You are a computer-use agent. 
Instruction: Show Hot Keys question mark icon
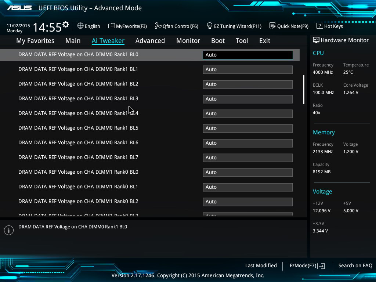[319, 26]
